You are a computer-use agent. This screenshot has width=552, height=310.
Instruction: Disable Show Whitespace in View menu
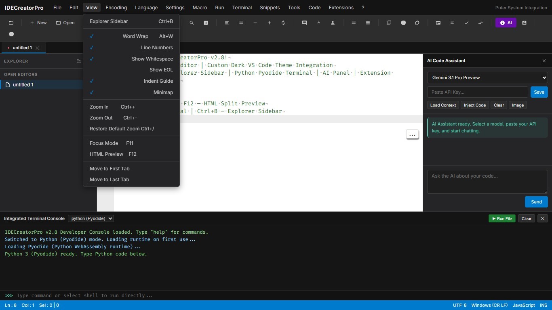pyautogui.click(x=131, y=59)
